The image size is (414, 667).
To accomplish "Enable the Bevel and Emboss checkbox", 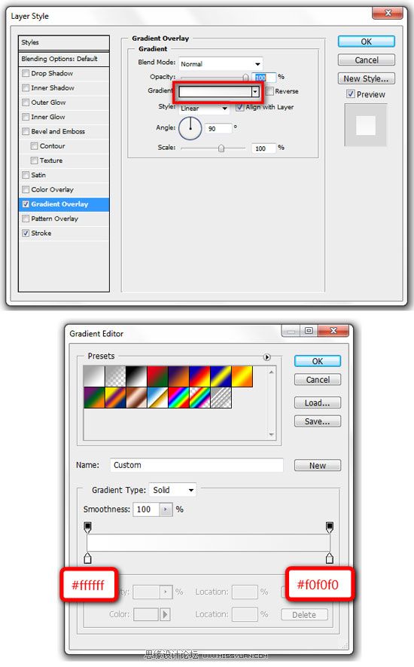I will click(26, 131).
